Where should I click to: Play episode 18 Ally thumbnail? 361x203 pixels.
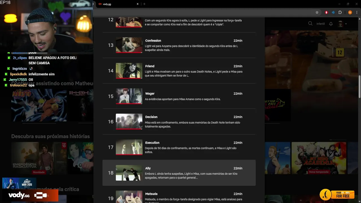[x=129, y=173]
